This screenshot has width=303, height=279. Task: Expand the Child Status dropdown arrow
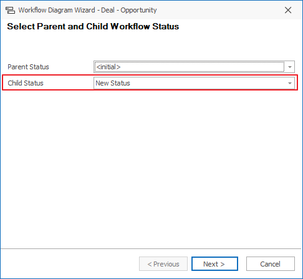click(x=290, y=83)
